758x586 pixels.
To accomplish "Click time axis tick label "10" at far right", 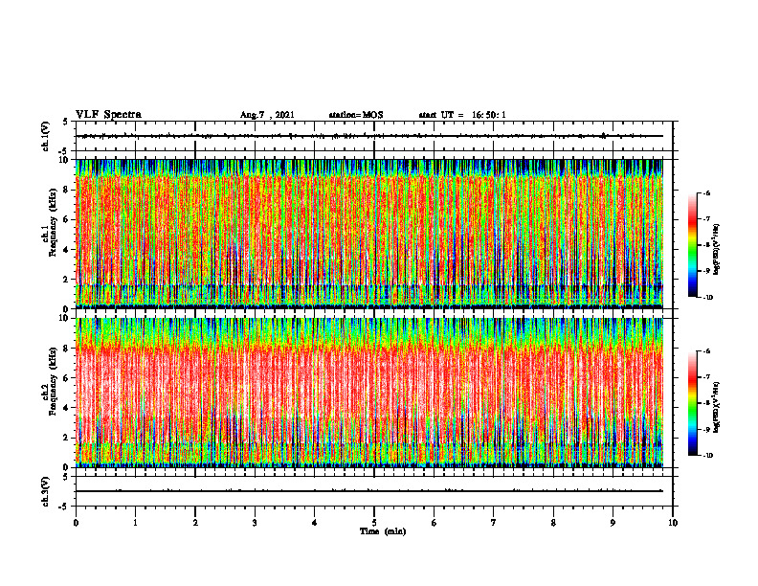I will 673,523.
